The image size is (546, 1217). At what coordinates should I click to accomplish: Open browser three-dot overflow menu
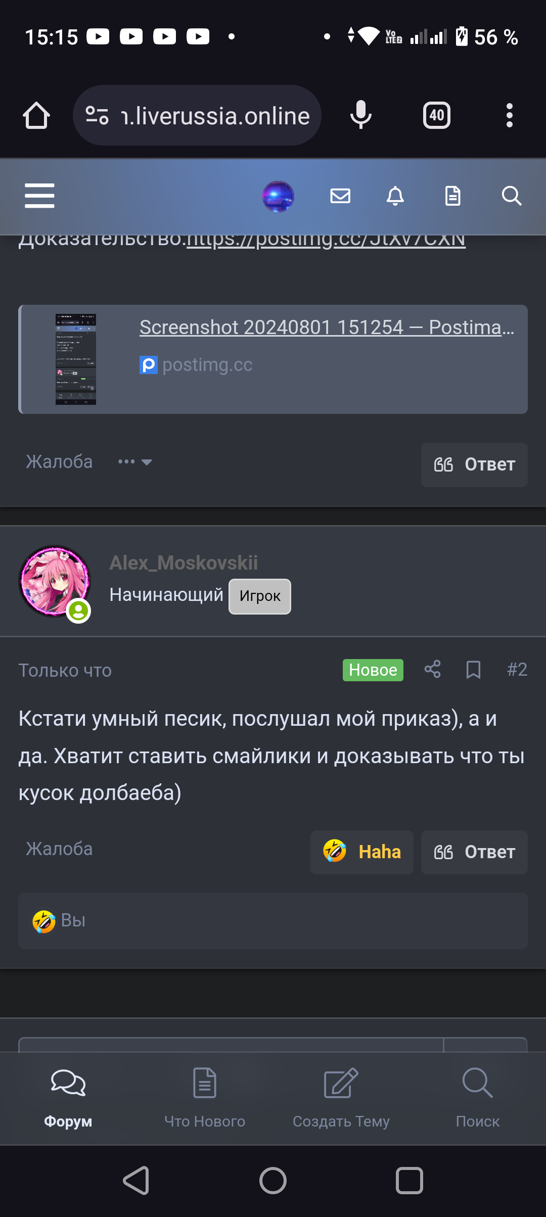tap(510, 116)
